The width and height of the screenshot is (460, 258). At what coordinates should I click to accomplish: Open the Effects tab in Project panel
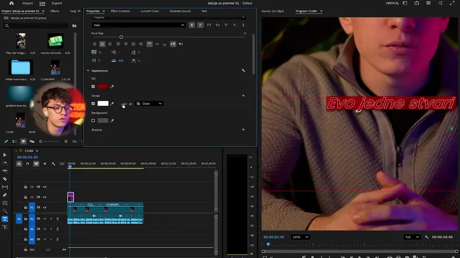(55, 11)
